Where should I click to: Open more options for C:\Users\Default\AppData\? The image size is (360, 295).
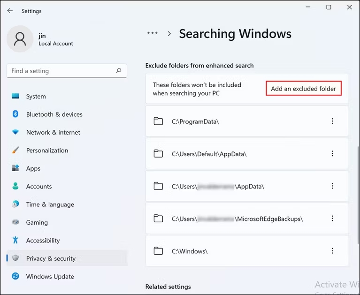(x=332, y=153)
